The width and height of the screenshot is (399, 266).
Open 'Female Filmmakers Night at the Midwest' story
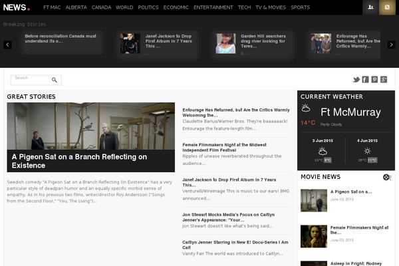pos(225,148)
